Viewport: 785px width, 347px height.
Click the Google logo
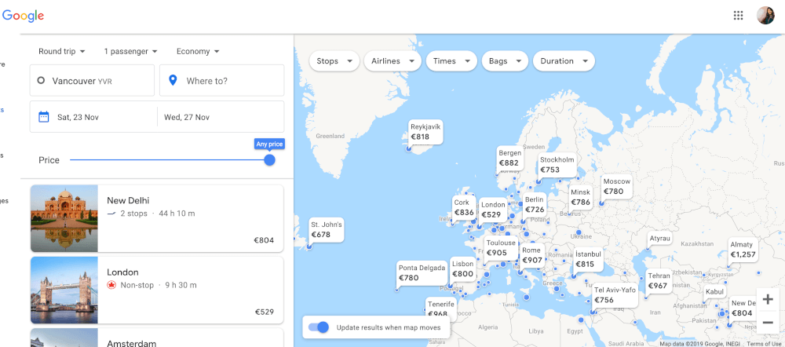(23, 16)
